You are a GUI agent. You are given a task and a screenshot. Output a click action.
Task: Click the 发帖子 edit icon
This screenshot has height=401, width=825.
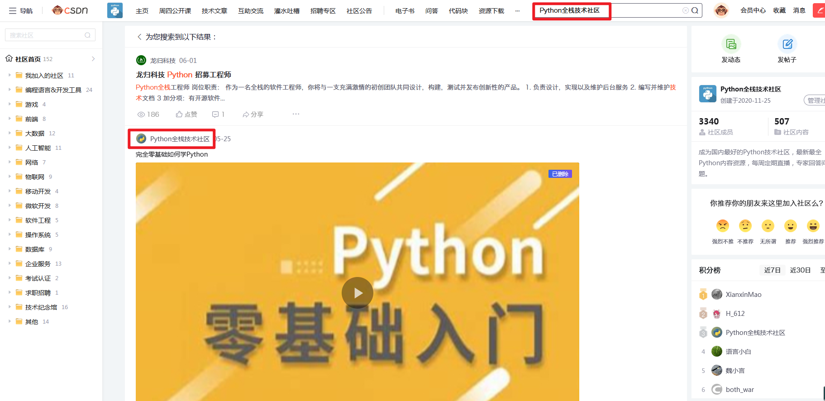pos(787,44)
